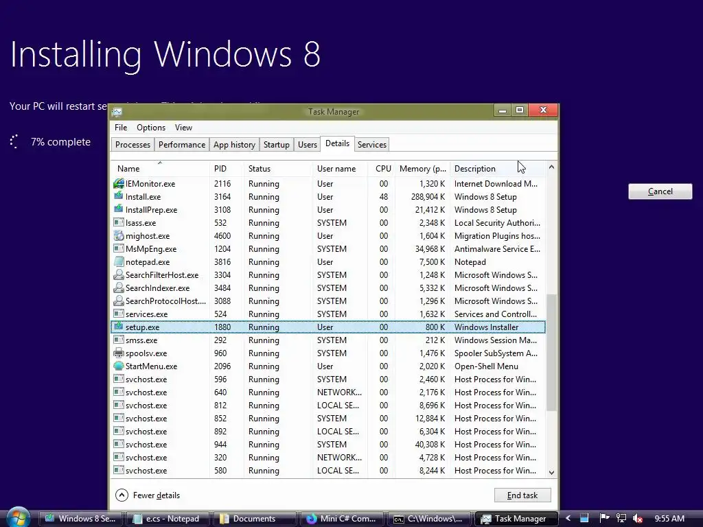Click the IEMonitor.exe process icon
Viewport: 703px width, 527px height.
click(119, 183)
